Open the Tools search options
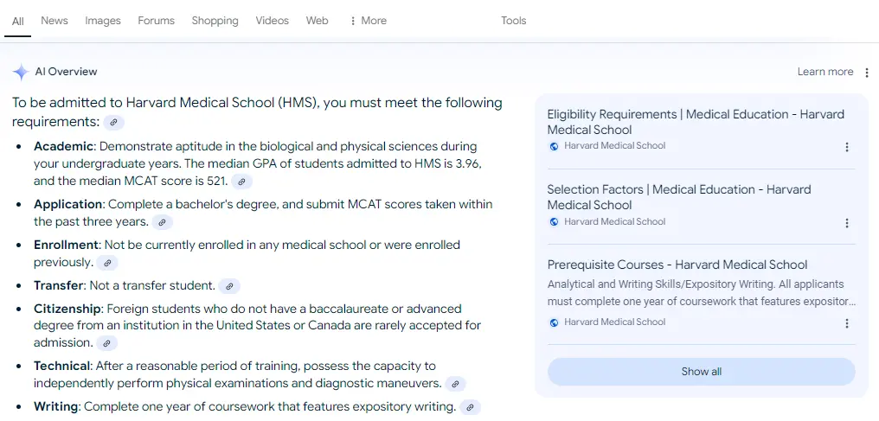The width and height of the screenshot is (879, 421). click(513, 21)
